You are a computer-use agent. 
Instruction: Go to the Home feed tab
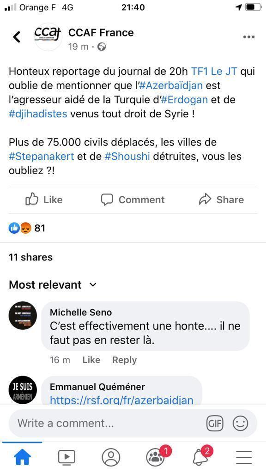[x=22, y=458]
